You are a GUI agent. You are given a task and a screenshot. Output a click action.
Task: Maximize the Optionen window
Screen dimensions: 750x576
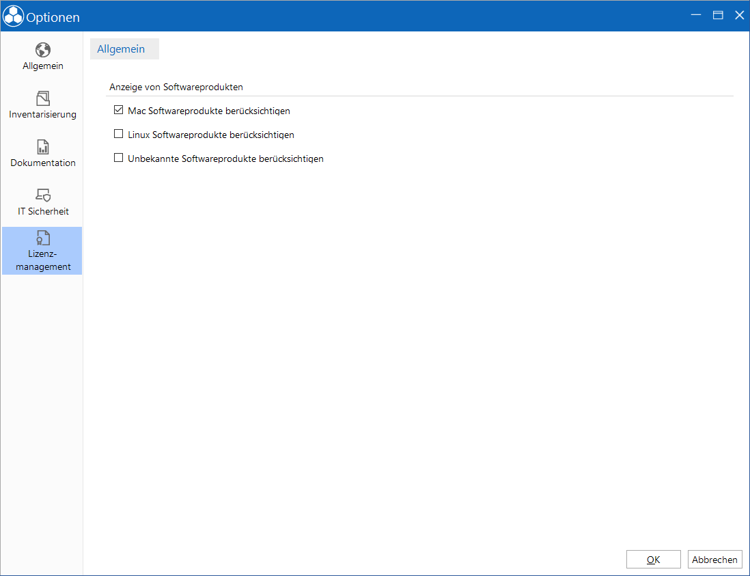[718, 15]
